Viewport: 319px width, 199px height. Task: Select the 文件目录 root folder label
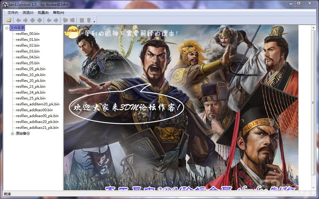click(17, 28)
